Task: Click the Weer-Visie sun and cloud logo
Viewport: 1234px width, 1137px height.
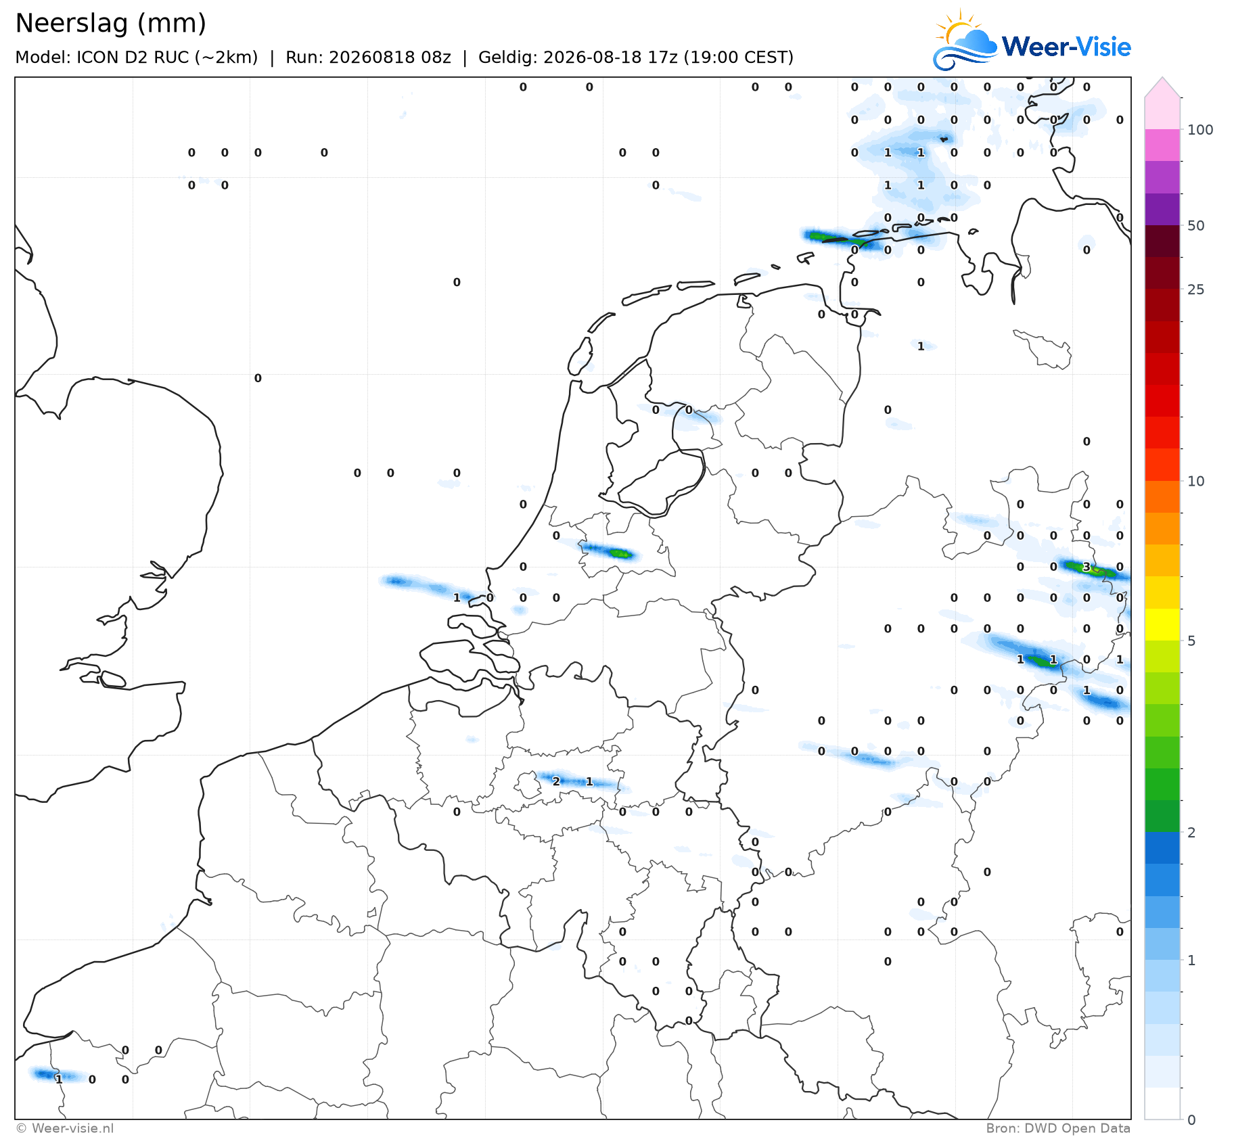Action: pos(965,41)
